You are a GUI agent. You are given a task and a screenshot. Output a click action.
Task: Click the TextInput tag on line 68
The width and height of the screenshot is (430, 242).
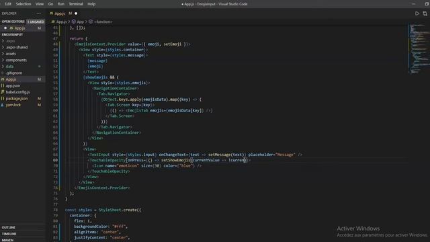point(99,155)
